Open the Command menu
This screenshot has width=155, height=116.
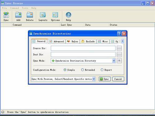(15, 8)
